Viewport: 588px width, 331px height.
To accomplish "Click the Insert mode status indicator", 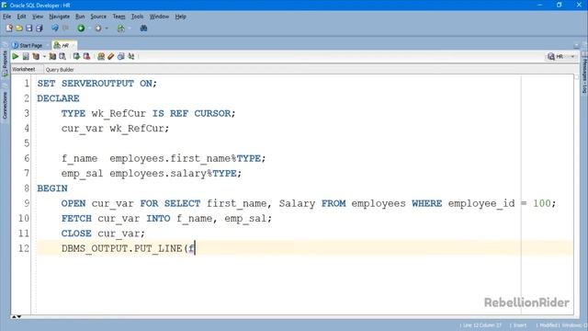I will (x=520, y=325).
